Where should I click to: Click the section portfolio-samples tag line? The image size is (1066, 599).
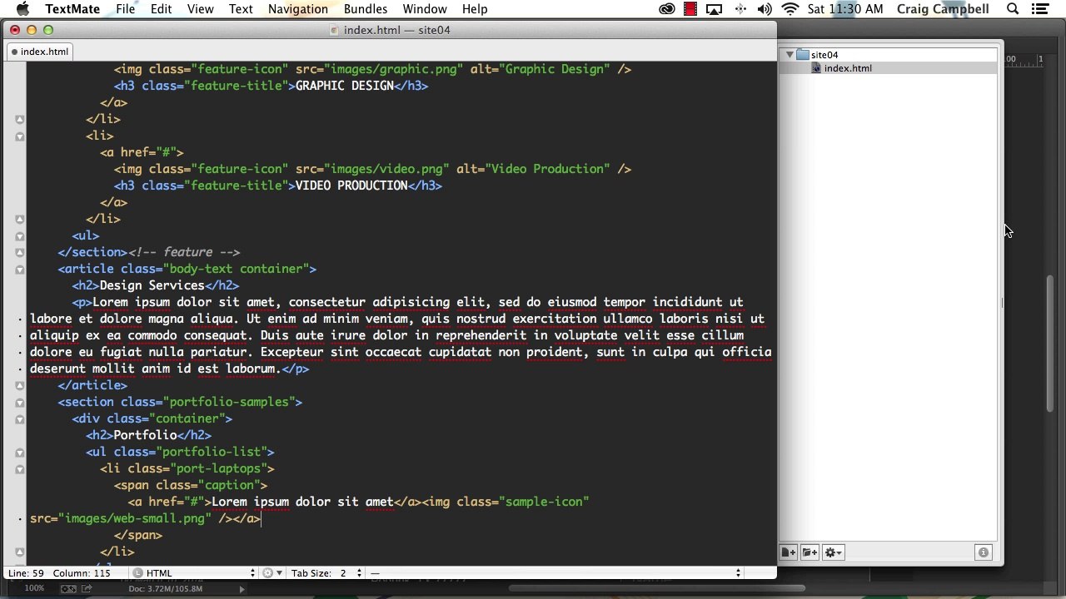(180, 402)
